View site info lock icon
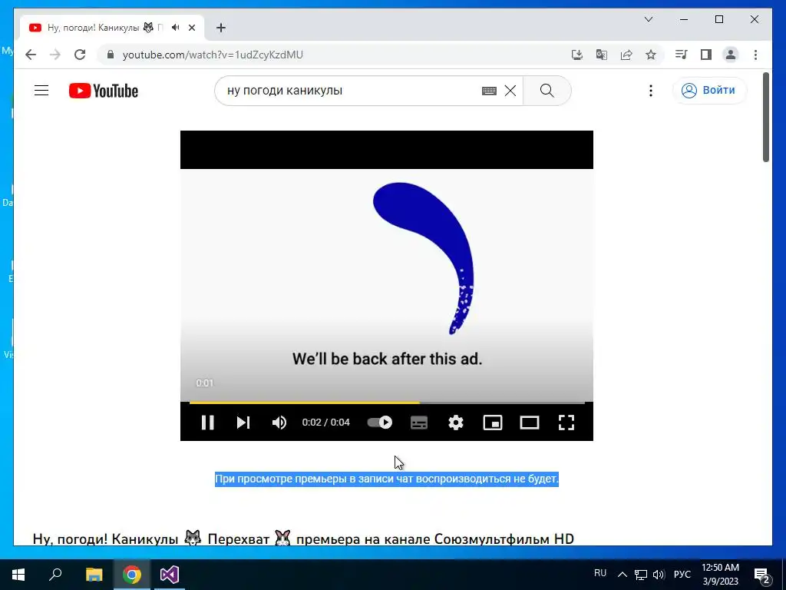The width and height of the screenshot is (786, 590). click(111, 55)
